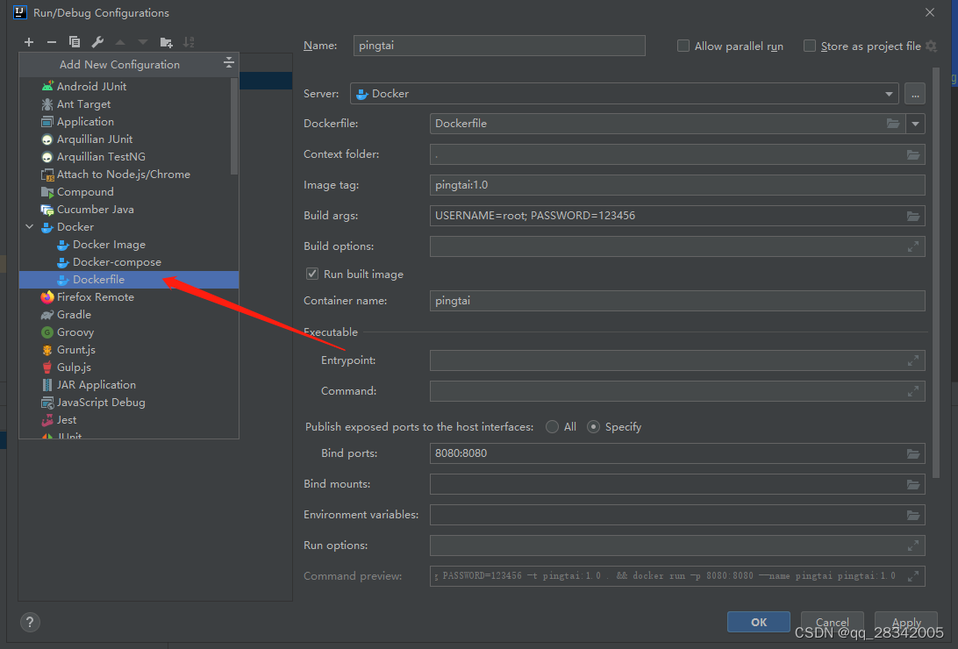Screen dimensions: 958x649
Task: Select Arquillian JUnit configuration type
Action: click(x=128, y=139)
